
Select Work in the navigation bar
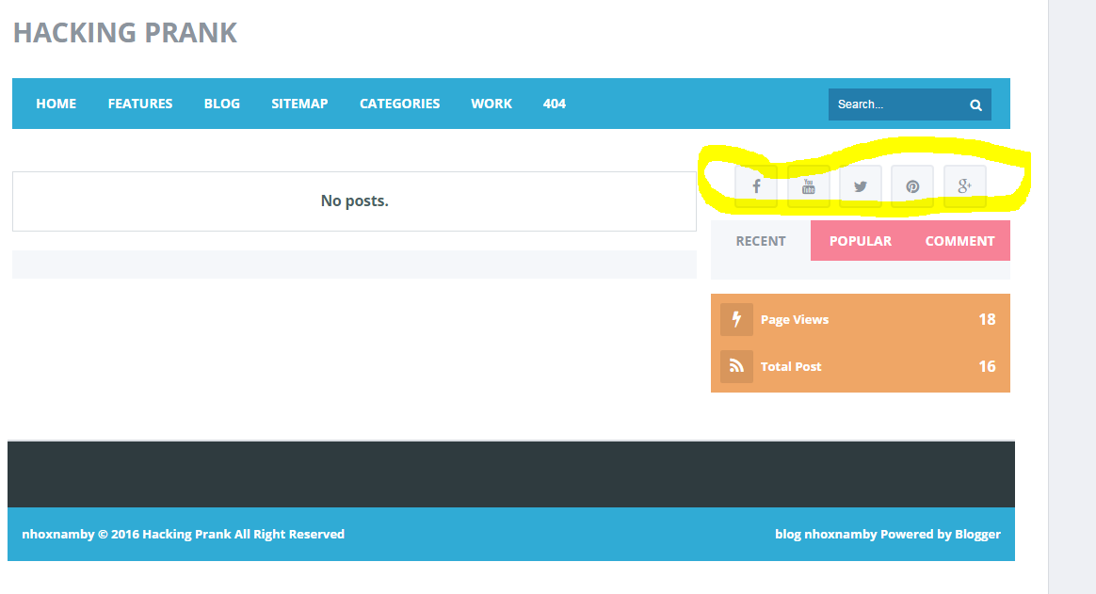(492, 104)
